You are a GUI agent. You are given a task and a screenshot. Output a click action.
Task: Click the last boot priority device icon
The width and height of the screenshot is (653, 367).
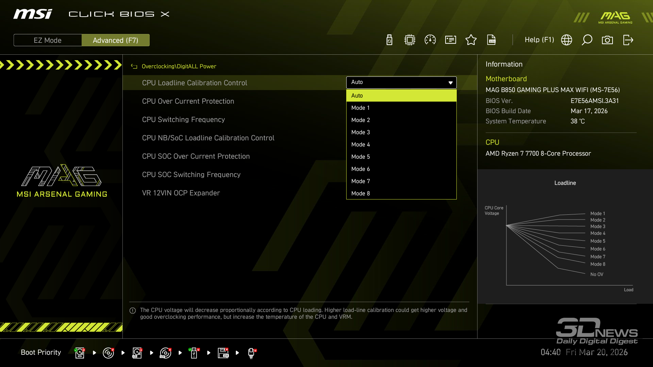(252, 353)
